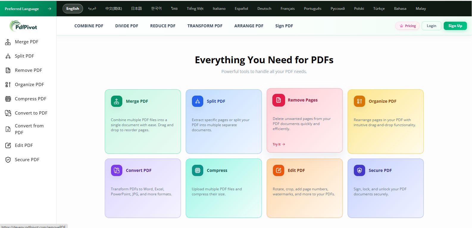This screenshot has height=228, width=472.
Task: Switch language to Polski
Action: 359,9
